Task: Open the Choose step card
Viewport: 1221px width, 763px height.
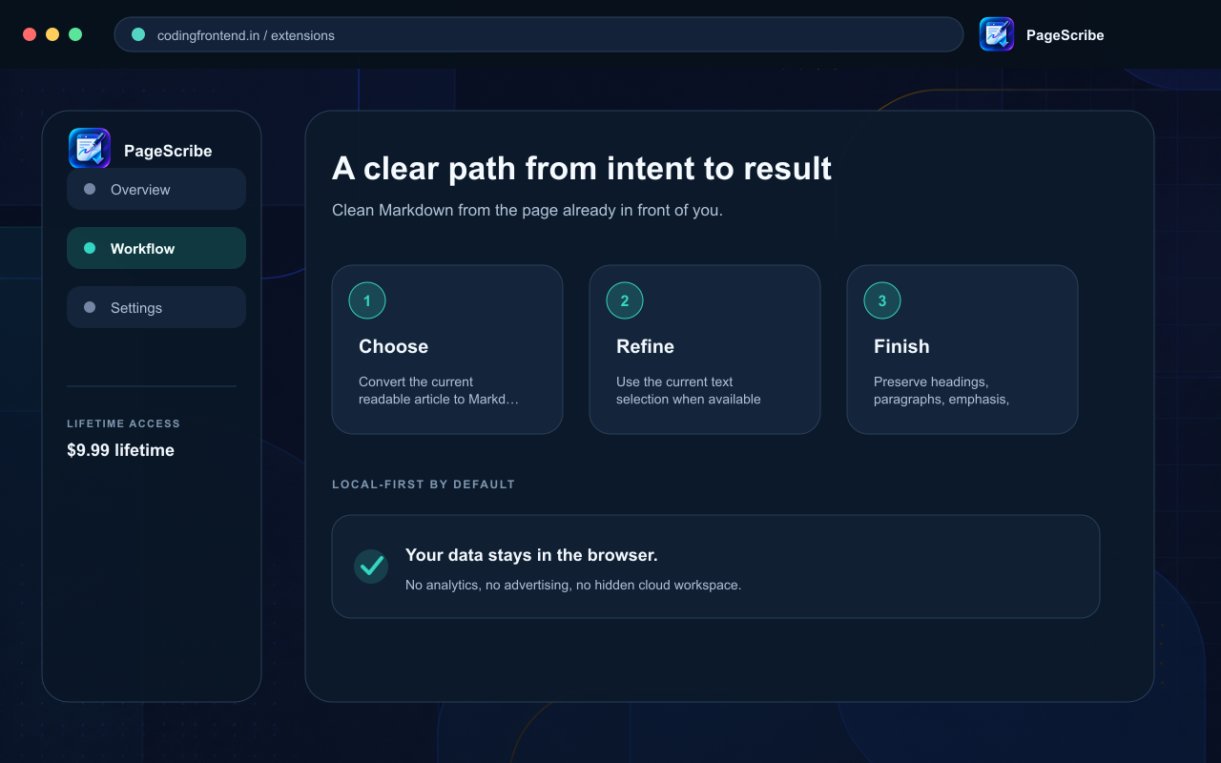Action: point(447,349)
